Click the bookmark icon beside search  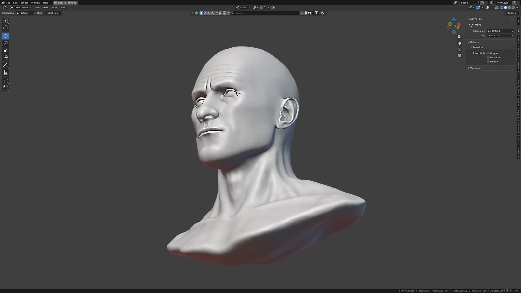[306, 13]
